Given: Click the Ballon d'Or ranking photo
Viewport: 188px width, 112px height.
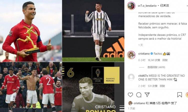Looking at the screenshot, I should tap(93, 87).
